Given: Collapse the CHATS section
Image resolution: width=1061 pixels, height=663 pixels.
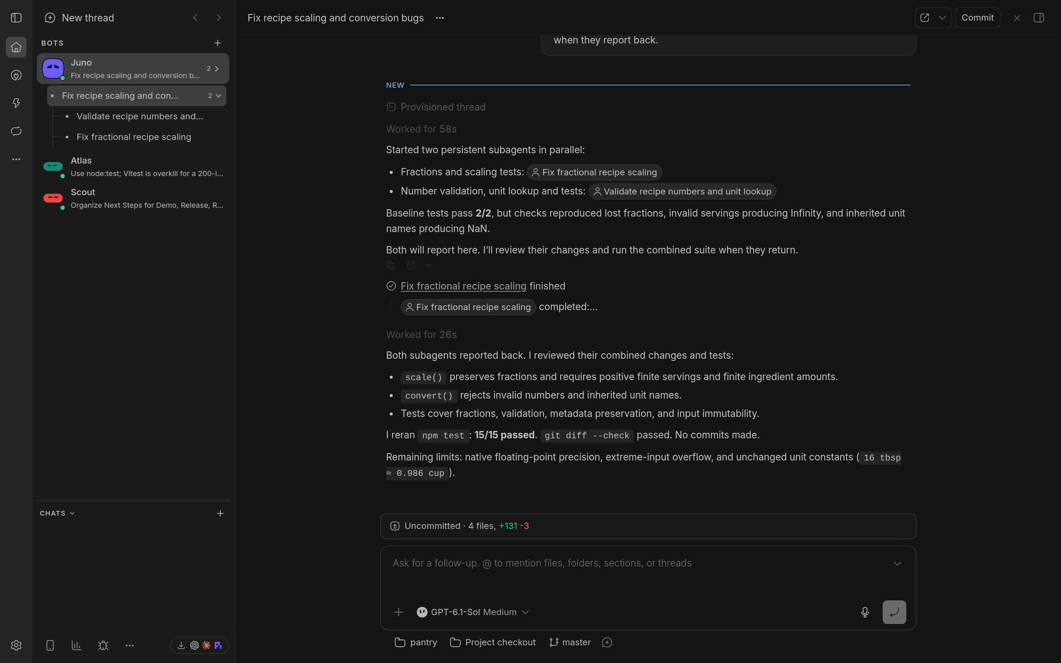Looking at the screenshot, I should tap(57, 513).
